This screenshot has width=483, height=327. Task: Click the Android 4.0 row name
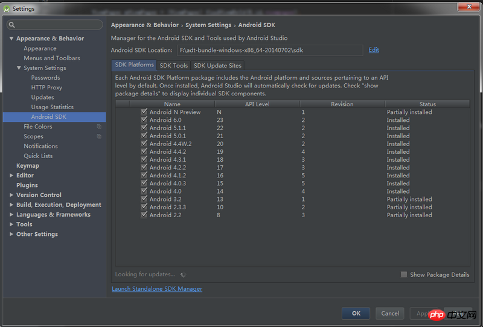tap(165, 191)
